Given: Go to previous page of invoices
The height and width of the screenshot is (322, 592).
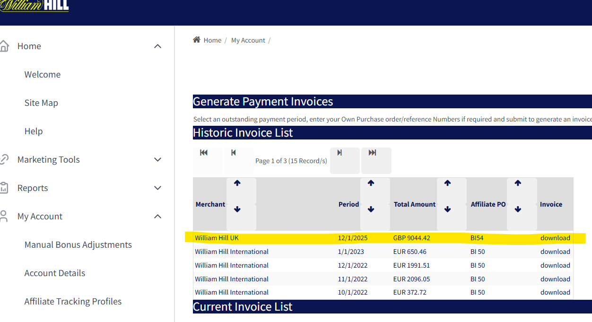Looking at the screenshot, I should (x=234, y=153).
